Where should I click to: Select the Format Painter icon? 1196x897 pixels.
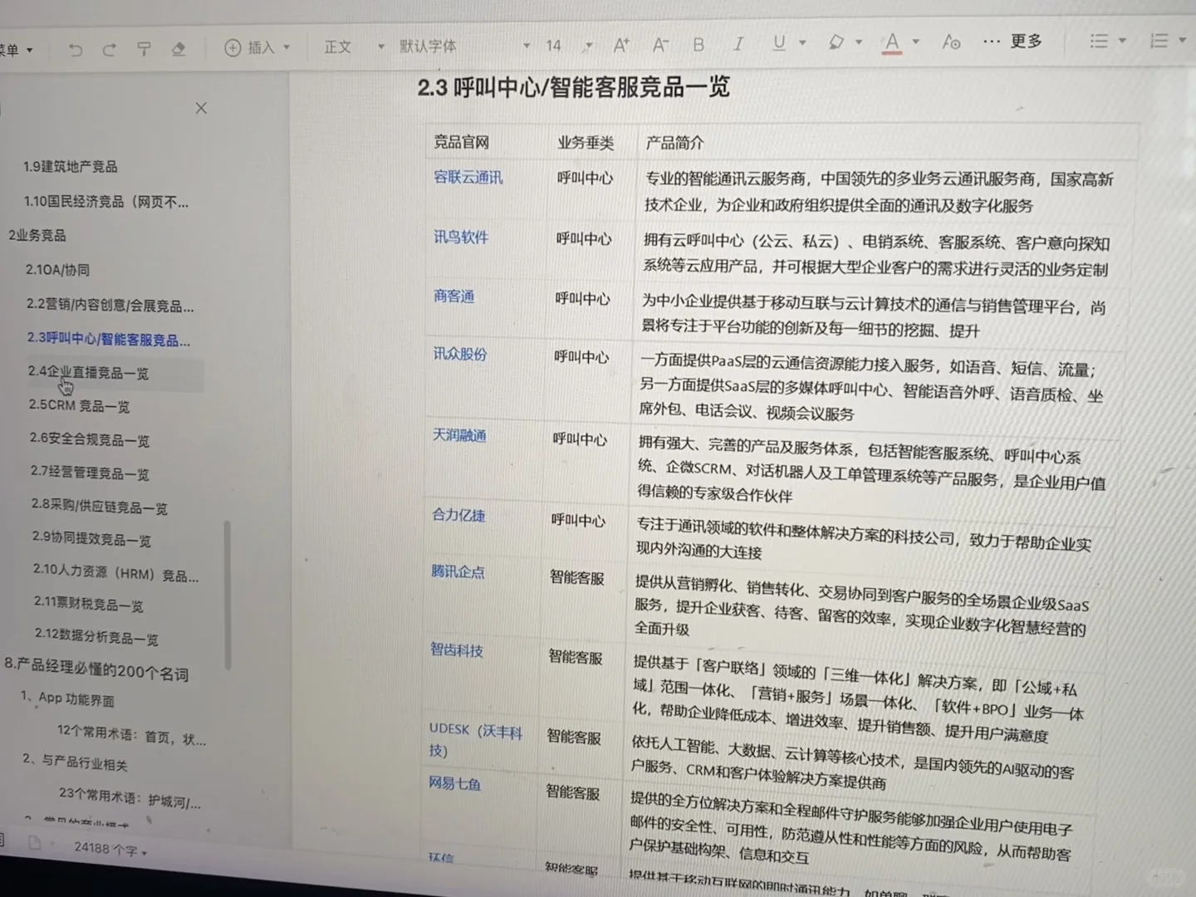coord(144,49)
